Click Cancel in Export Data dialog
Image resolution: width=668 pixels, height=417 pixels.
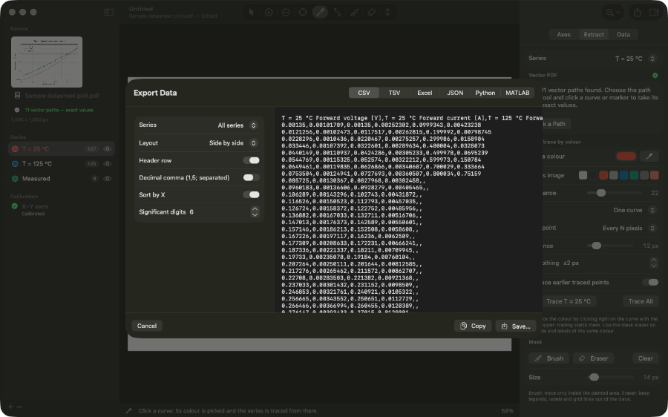(147, 326)
